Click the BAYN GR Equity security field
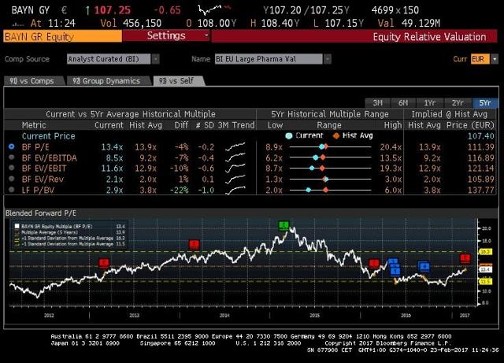Screen dimensions: 504x363 tap(63, 36)
